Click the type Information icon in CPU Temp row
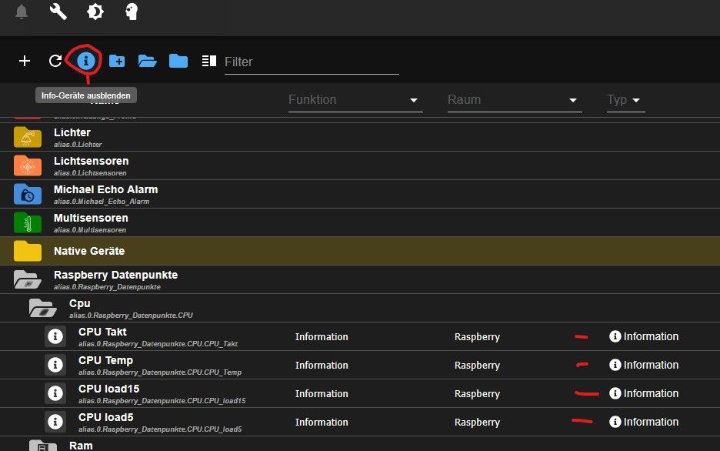Screen dimensions: 720x451 coord(615,365)
